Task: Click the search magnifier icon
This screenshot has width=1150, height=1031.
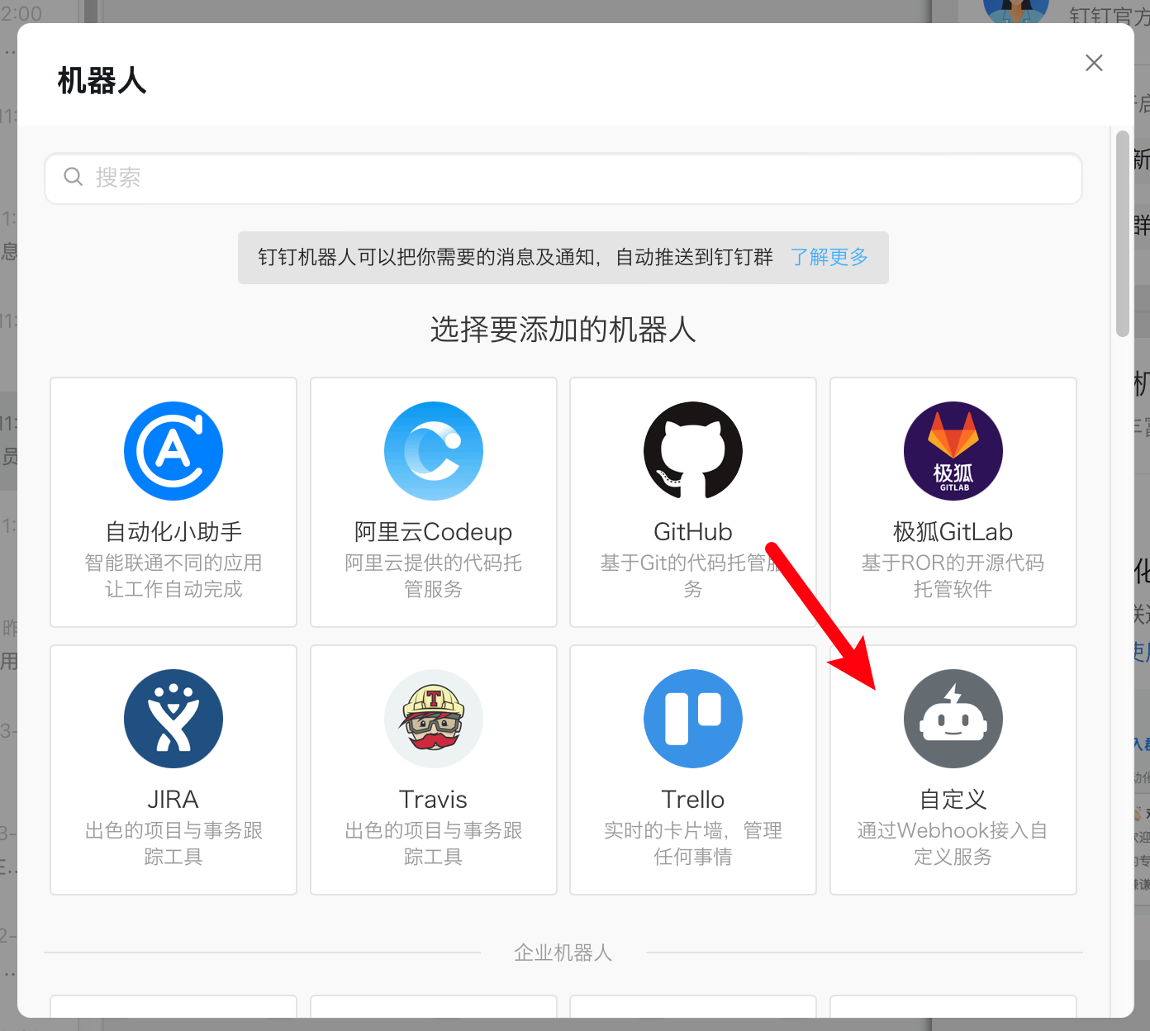Action: point(74,177)
